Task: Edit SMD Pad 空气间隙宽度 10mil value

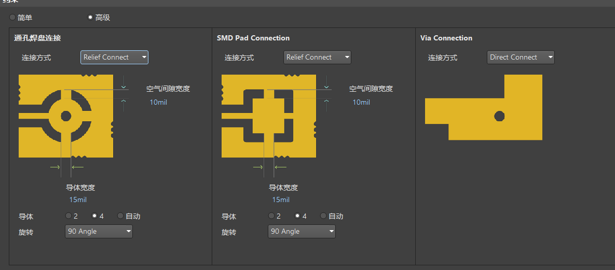Action: pos(361,102)
